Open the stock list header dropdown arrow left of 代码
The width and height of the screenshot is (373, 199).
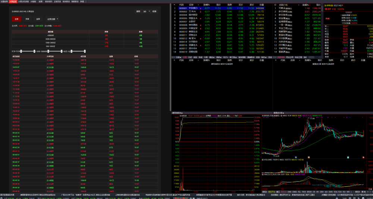point(174,5)
